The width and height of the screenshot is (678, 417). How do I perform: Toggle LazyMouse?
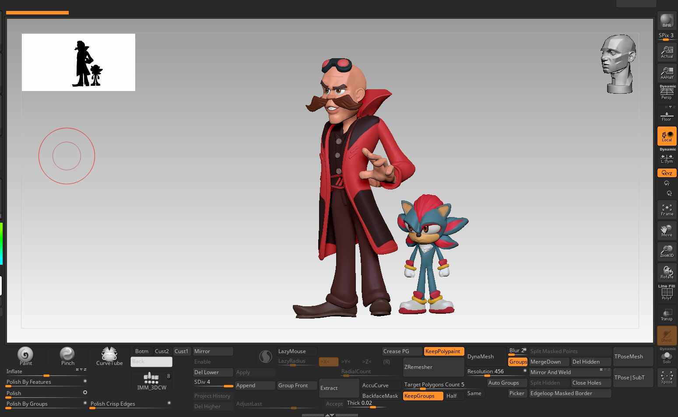(x=297, y=351)
